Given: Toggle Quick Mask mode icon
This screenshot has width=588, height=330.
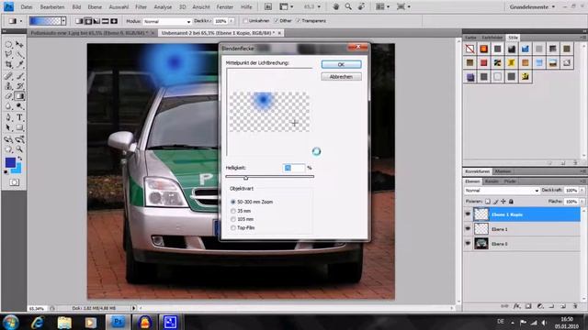Looking at the screenshot, I should point(15,182).
